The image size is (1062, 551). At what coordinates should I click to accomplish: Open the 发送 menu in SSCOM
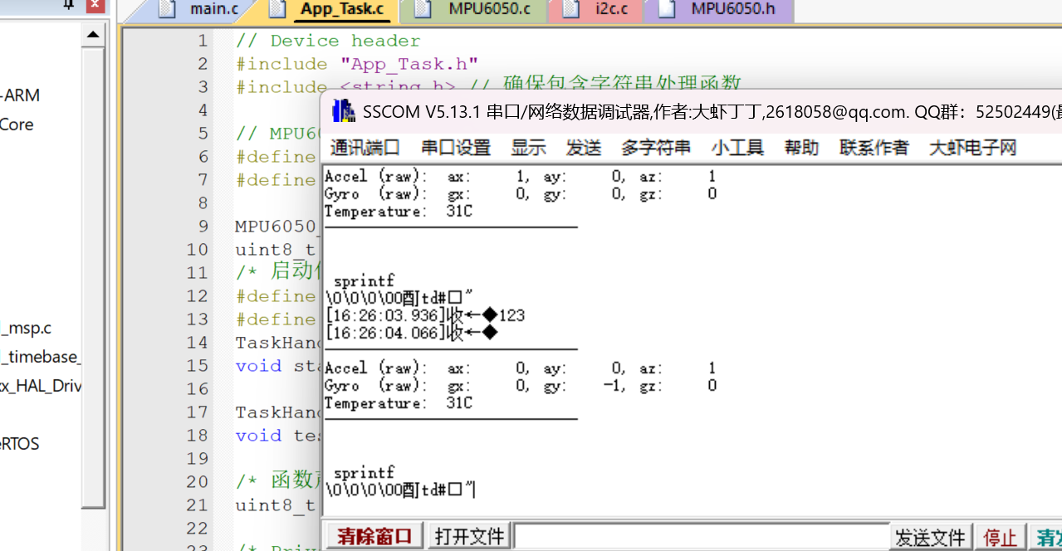584,148
